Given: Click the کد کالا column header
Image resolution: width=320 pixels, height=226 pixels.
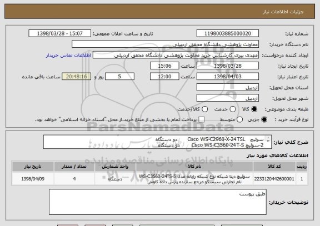Looking at the screenshot, I should pos(274,167).
